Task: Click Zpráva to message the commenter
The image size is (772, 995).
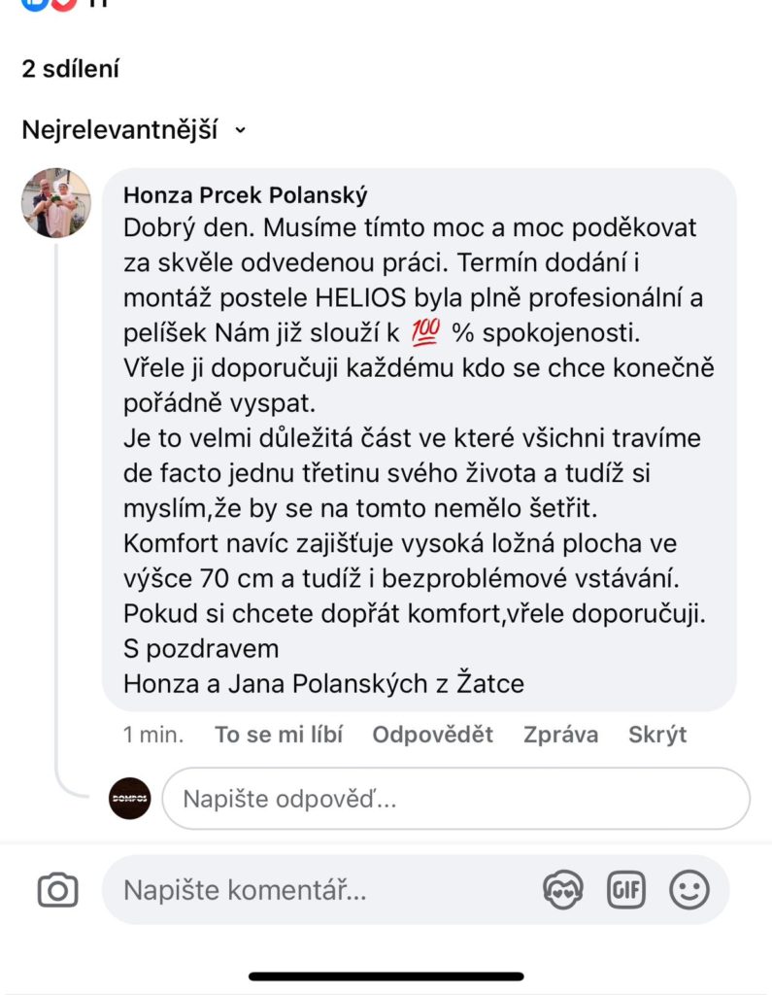Action: [x=560, y=735]
